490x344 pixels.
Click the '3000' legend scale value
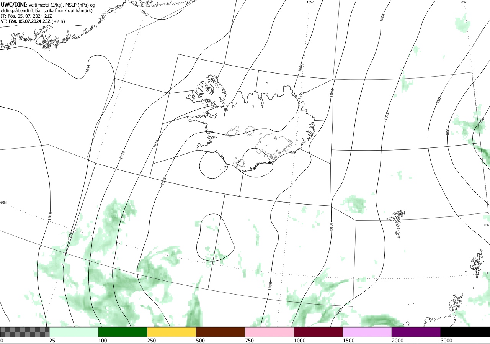(x=447, y=341)
